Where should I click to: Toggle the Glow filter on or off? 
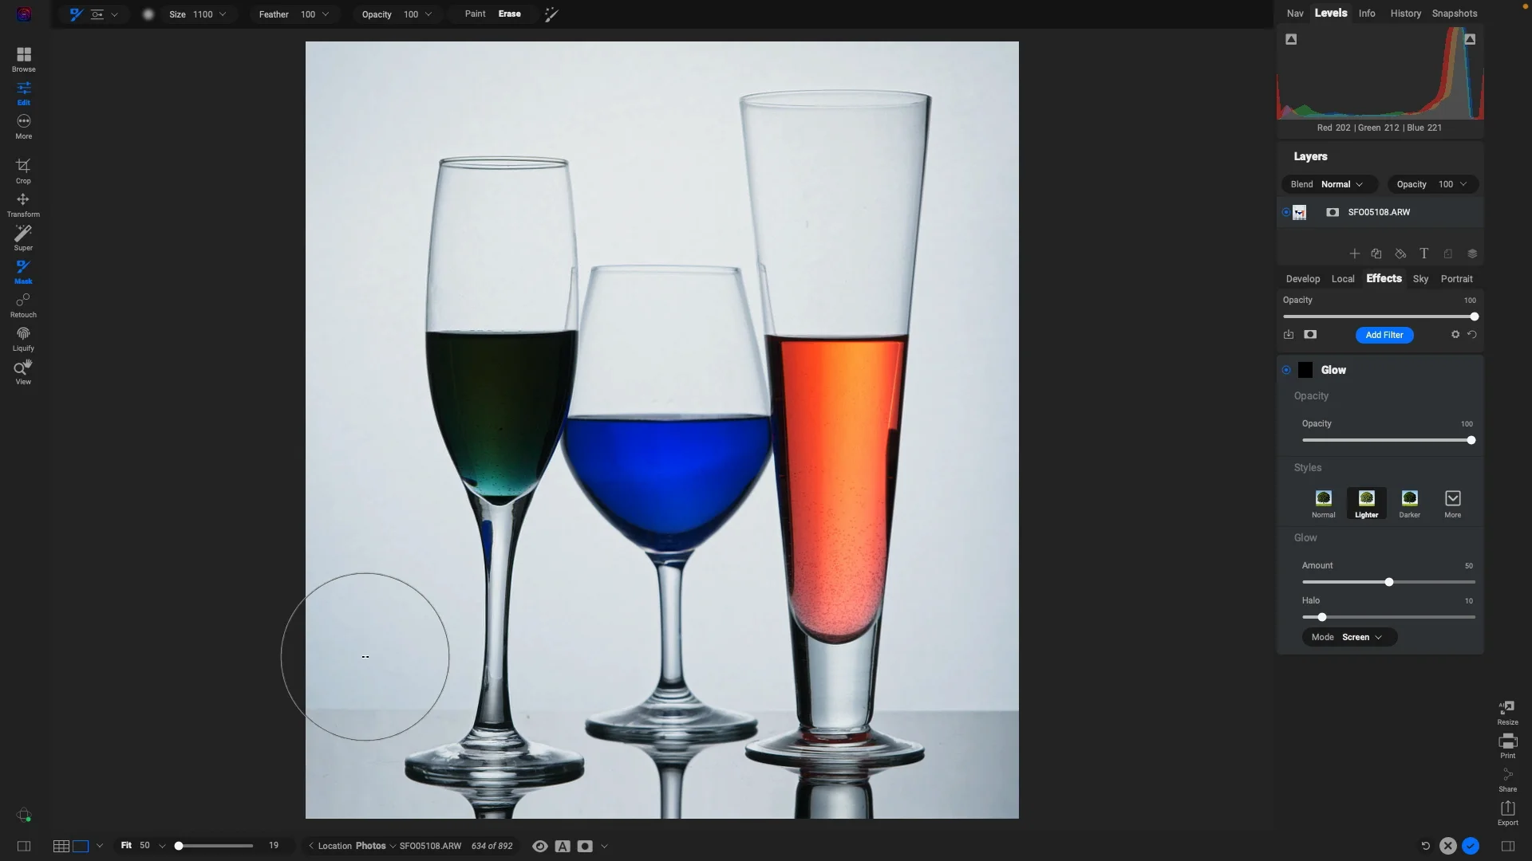click(1286, 370)
